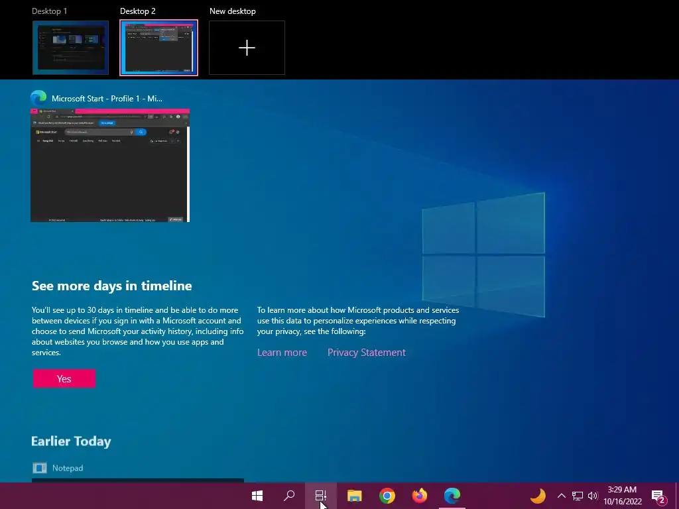Click the Desktop 2 label

click(x=138, y=11)
